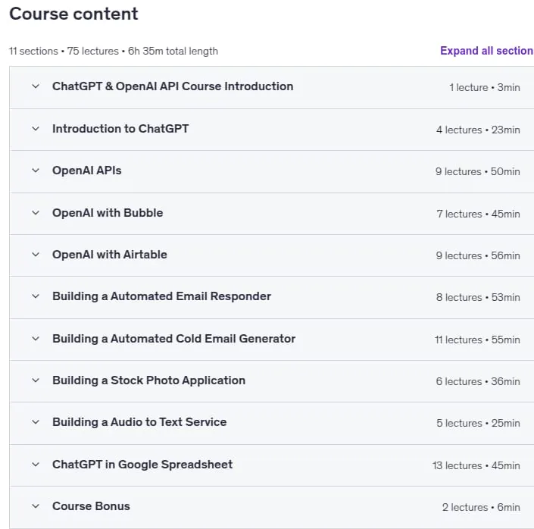Viewport: 534px width, 529px height.
Task: Click chevron beside Automated Cold Email Generator
Action: tap(36, 339)
